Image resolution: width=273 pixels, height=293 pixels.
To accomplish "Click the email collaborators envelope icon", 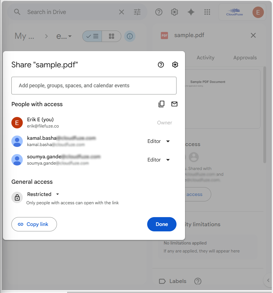I will pos(175,104).
